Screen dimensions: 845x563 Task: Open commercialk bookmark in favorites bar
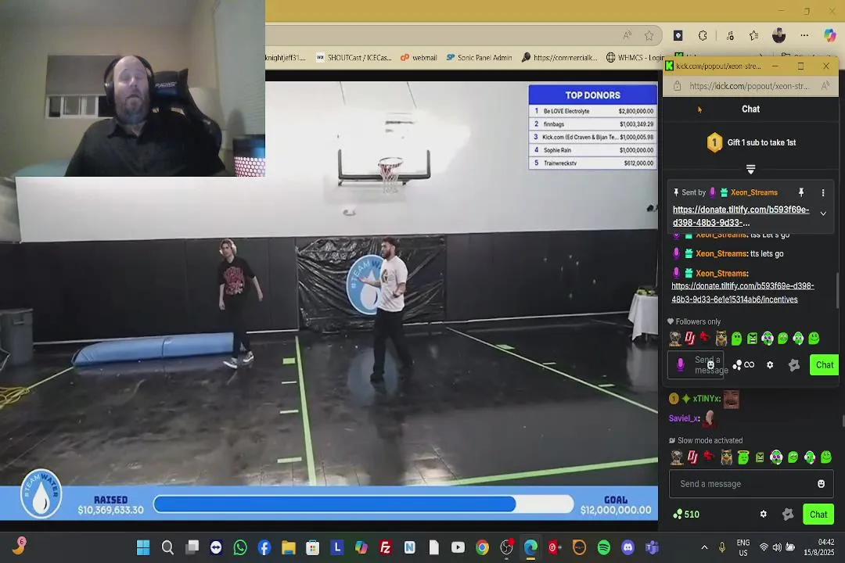(559, 58)
